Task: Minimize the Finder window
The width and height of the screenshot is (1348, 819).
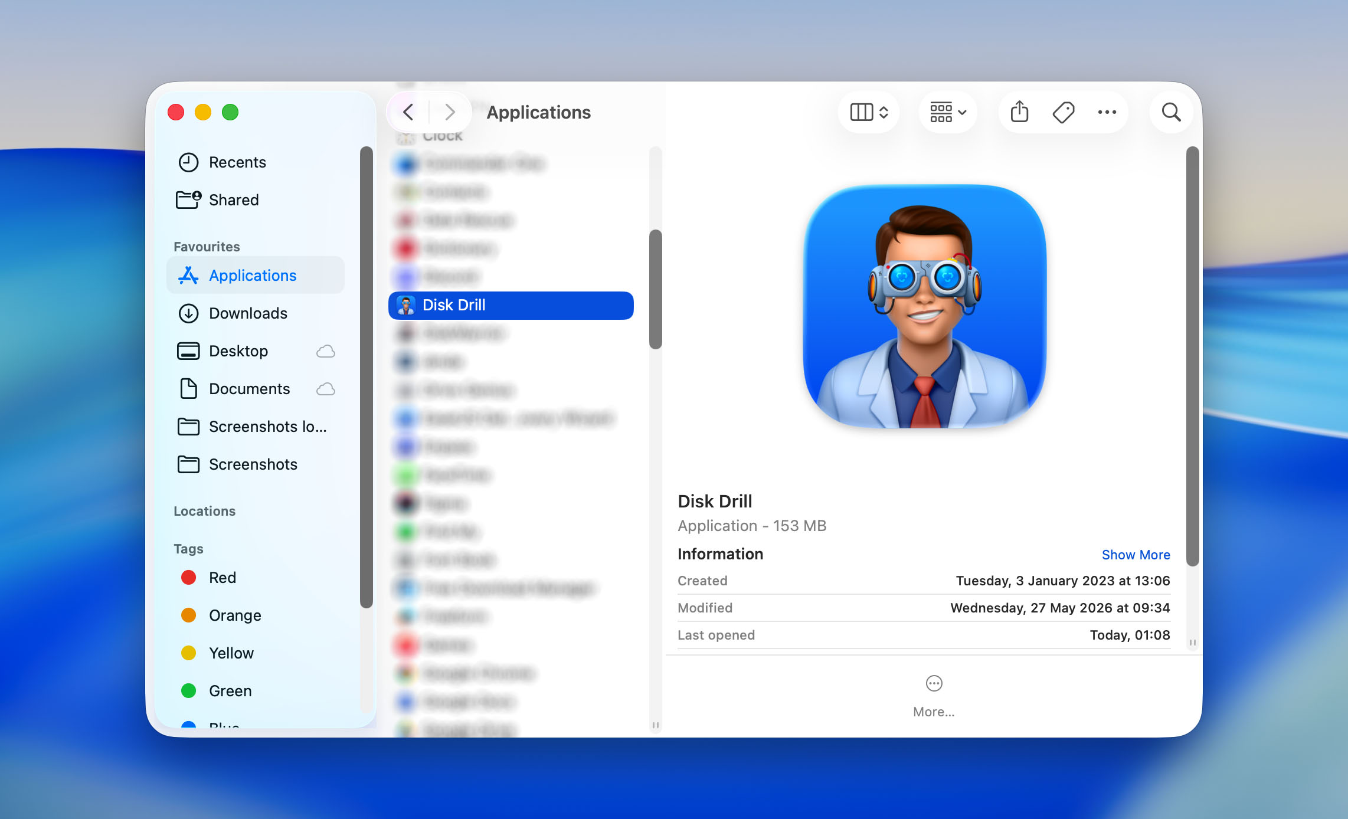Action: pyautogui.click(x=203, y=112)
